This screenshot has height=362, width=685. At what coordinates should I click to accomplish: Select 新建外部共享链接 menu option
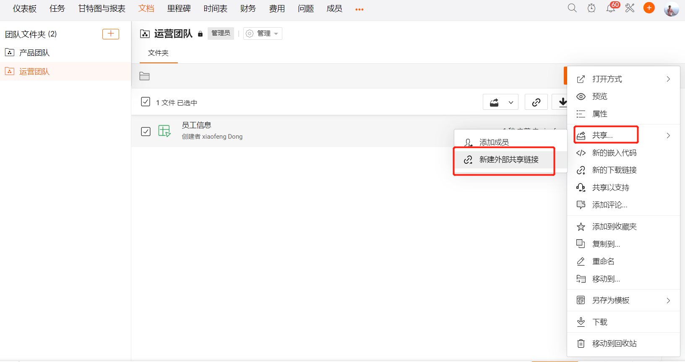[508, 160]
